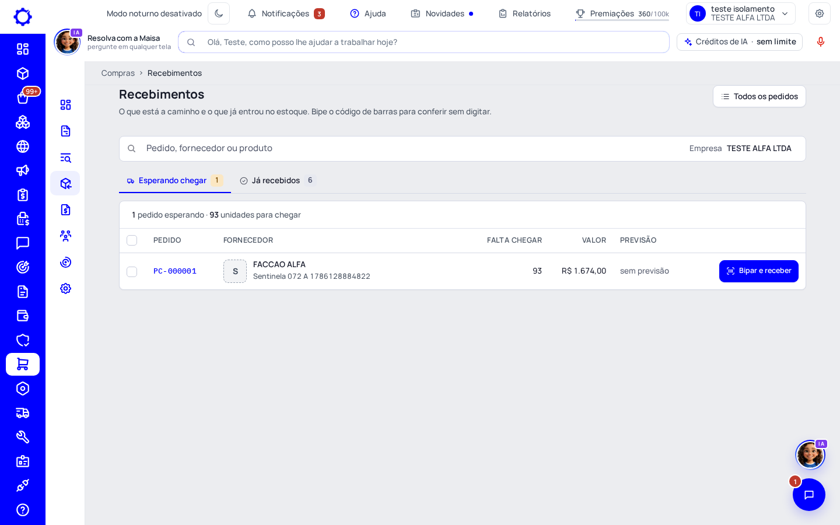Click the Resolva com a Maisa avatar
Viewport: 840px width, 525px height.
tap(67, 42)
